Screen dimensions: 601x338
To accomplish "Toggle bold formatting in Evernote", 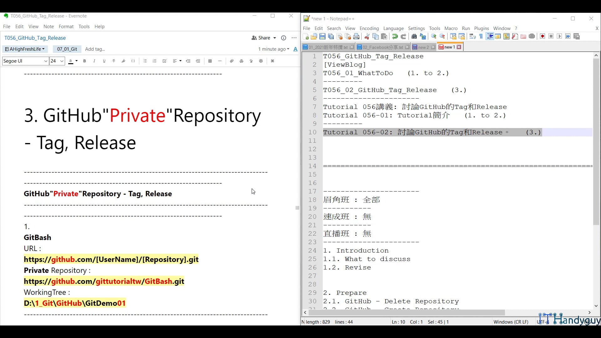I will tap(85, 61).
